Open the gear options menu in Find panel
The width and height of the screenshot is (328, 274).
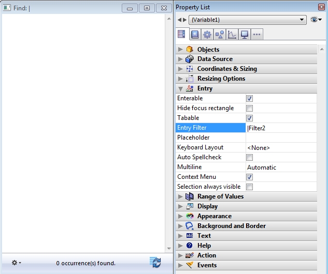pyautogui.click(x=16, y=263)
